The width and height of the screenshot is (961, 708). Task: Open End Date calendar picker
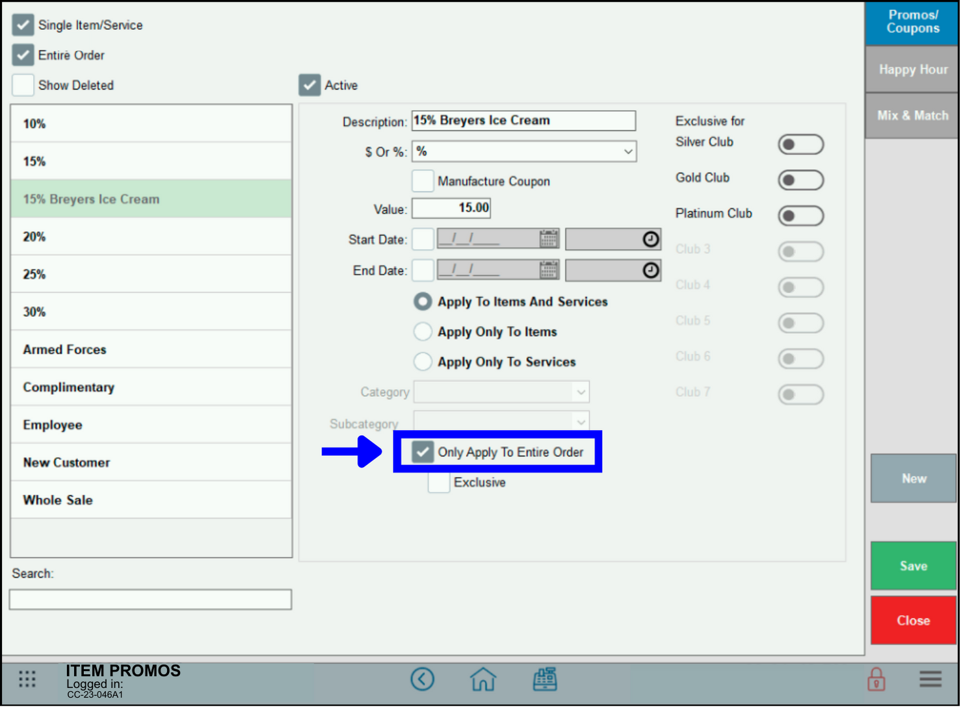tap(549, 270)
